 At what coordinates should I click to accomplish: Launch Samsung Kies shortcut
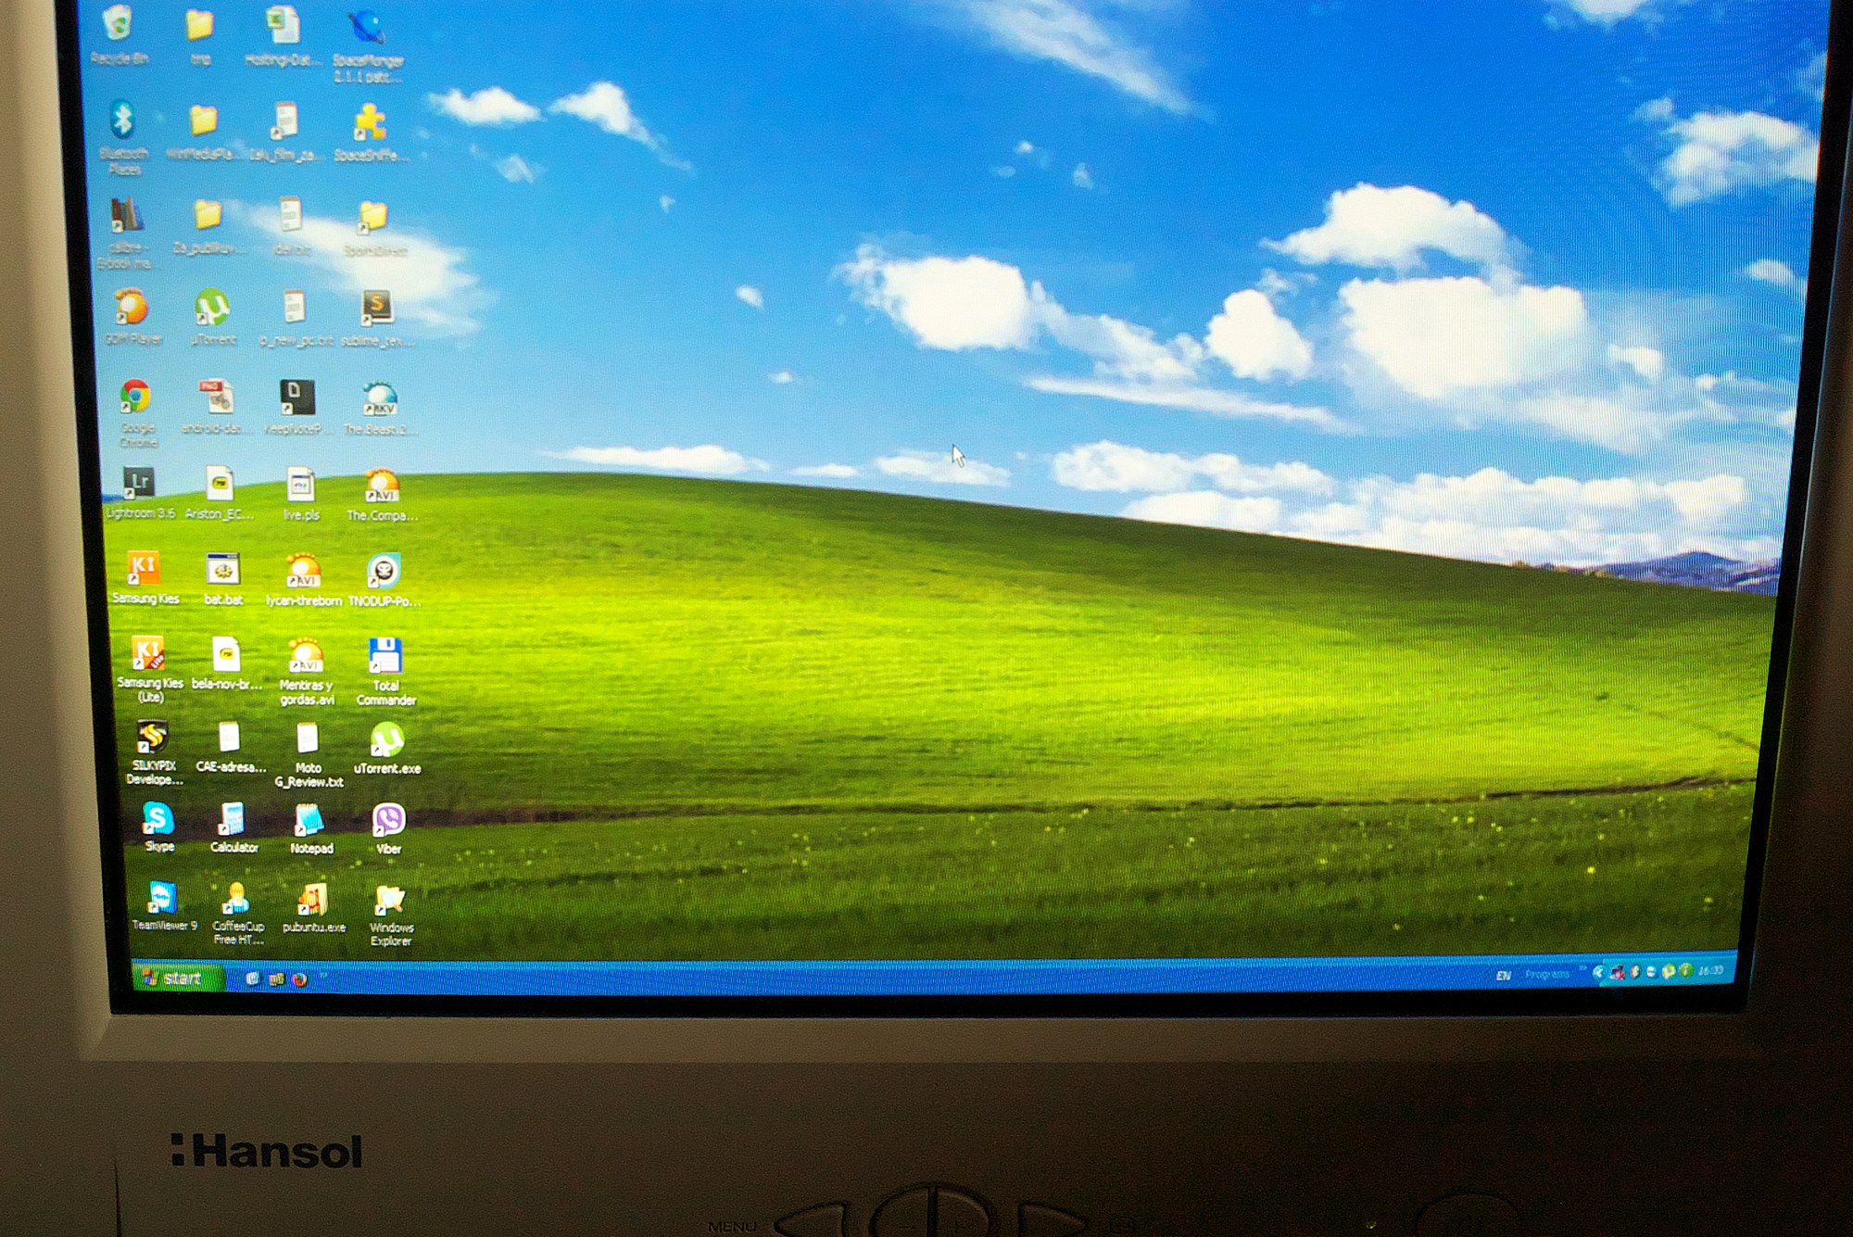pyautogui.click(x=145, y=577)
